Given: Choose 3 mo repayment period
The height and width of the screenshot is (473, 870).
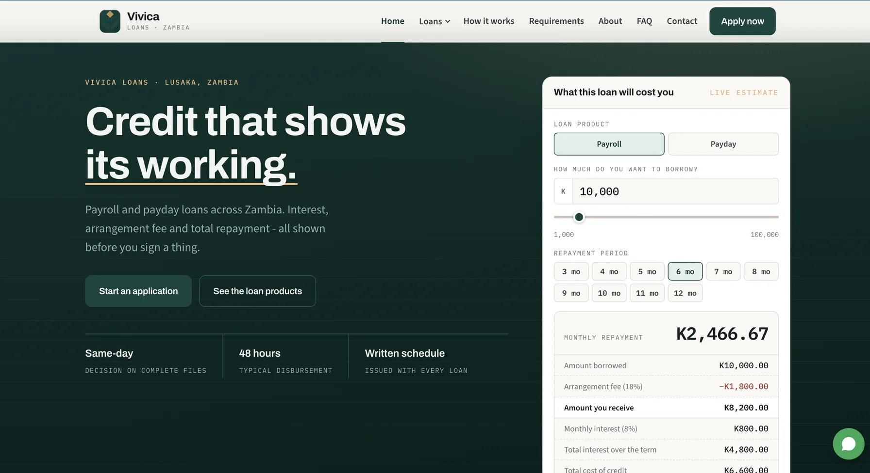Looking at the screenshot, I should tap(571, 271).
